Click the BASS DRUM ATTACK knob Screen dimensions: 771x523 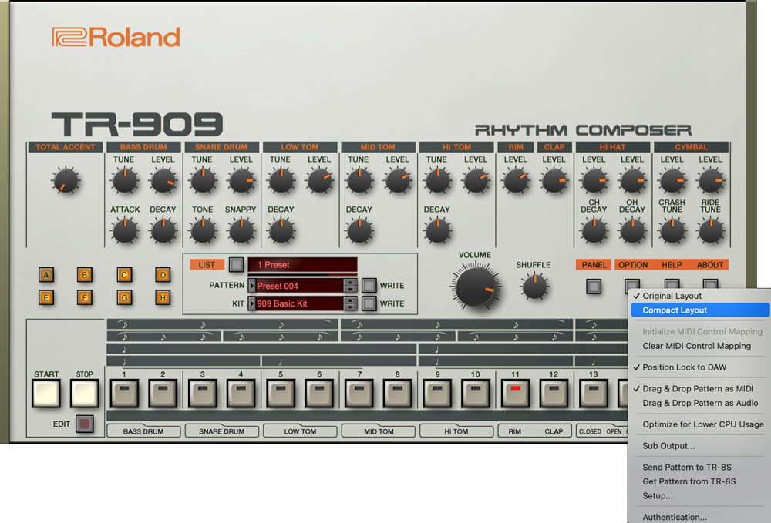(x=124, y=231)
